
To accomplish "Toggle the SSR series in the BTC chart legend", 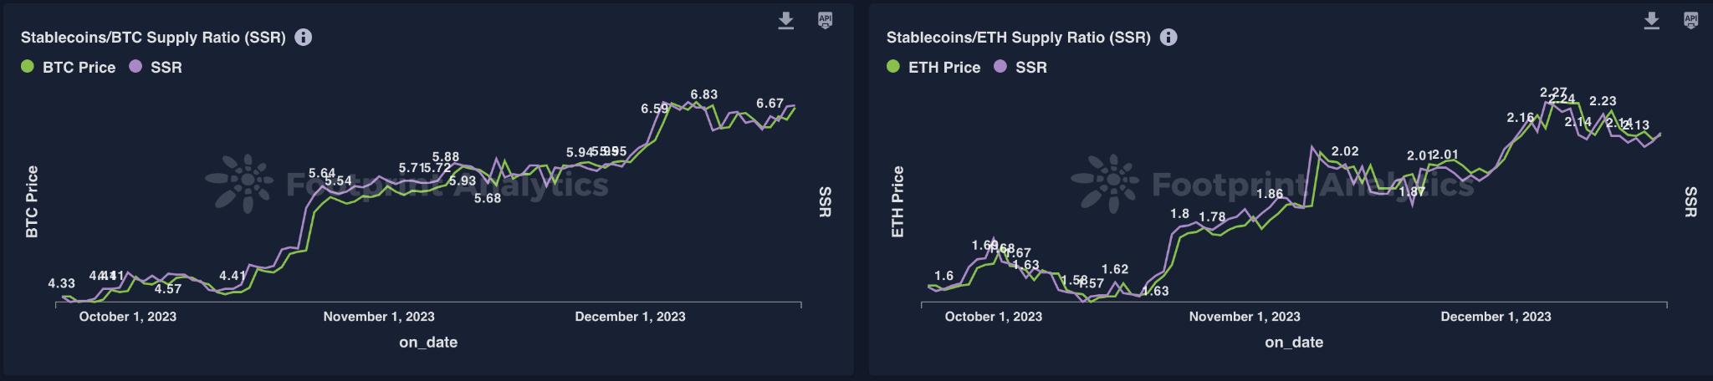I will (166, 68).
